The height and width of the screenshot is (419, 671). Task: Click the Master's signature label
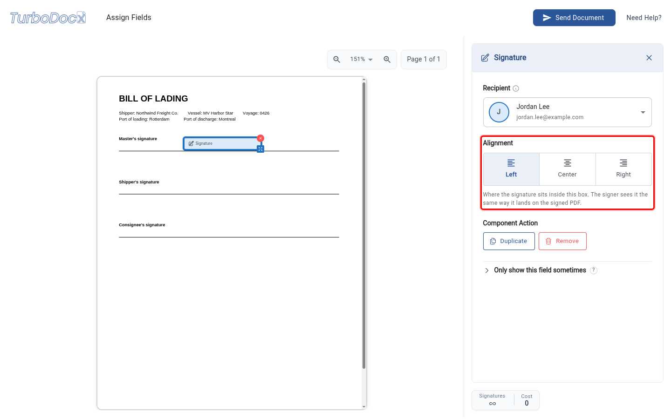138,139
